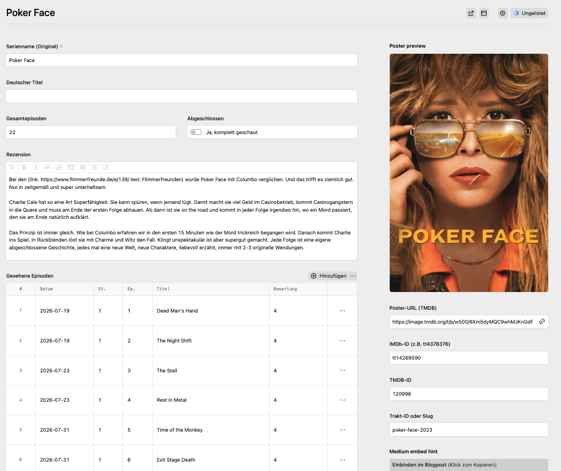Click the Bewertung column header

point(298,289)
